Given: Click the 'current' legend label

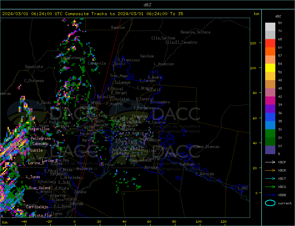Looking at the screenshot, I should coord(285,203).
